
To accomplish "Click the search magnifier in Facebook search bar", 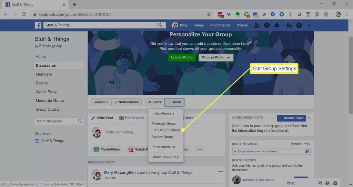I will pyautogui.click(x=160, y=25).
